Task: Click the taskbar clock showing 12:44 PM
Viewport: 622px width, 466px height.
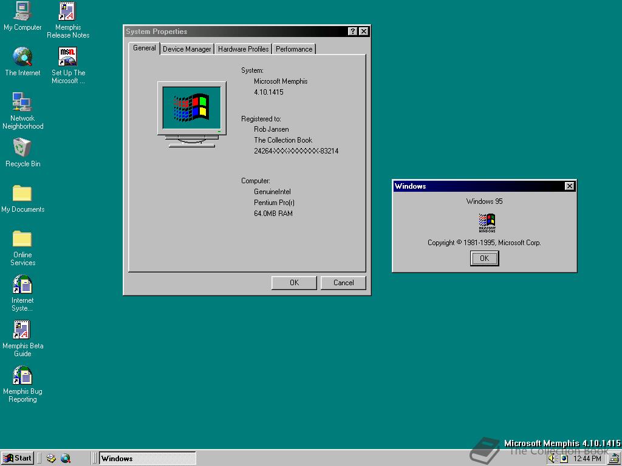Action: point(587,459)
